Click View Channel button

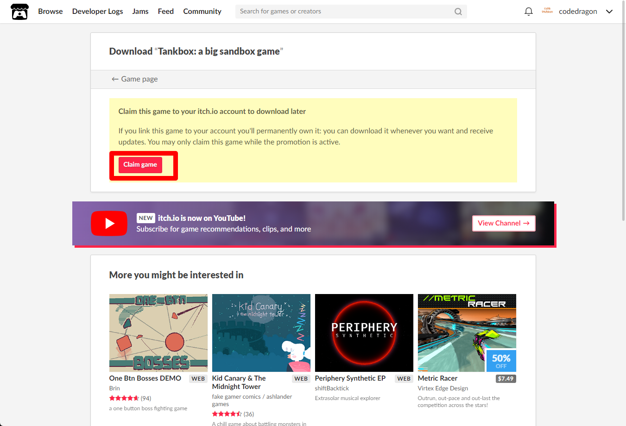[x=504, y=223]
